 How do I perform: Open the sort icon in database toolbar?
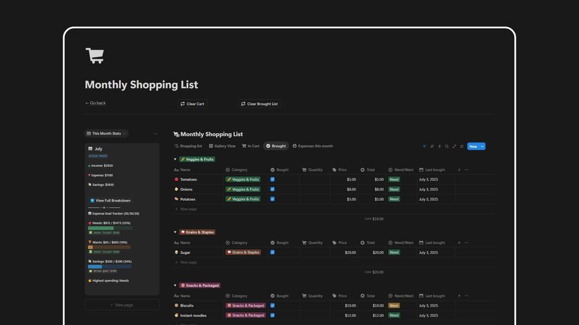(432, 146)
